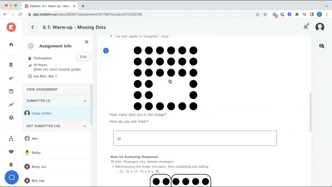Click the answer field containing 30

(x=195, y=138)
